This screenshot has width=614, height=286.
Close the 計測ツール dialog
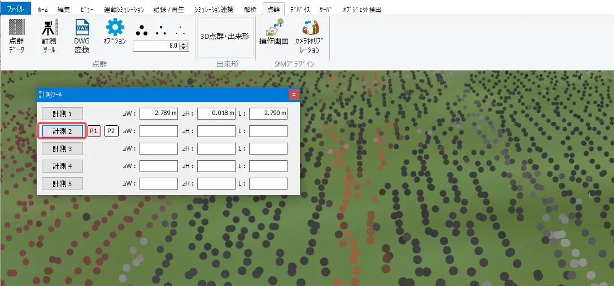(x=293, y=94)
